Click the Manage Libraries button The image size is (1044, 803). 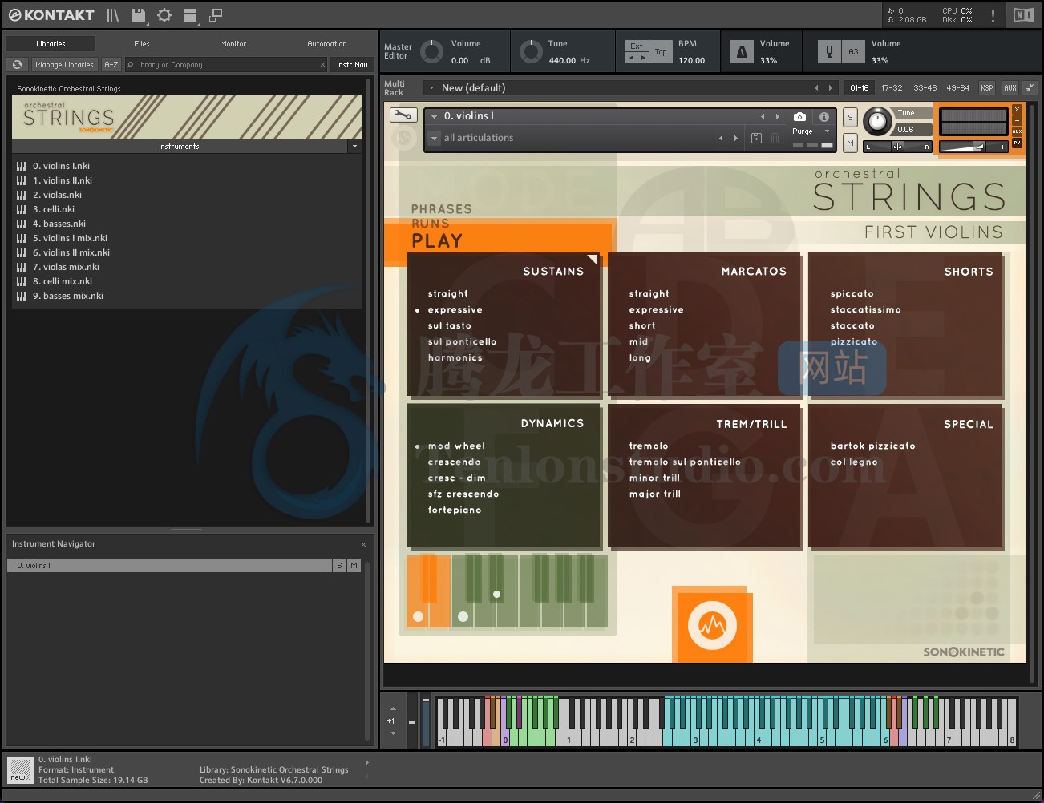pyautogui.click(x=64, y=65)
